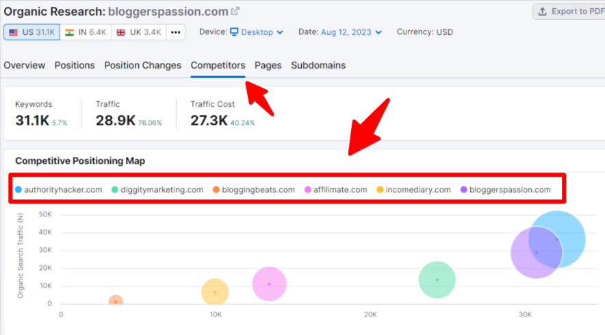Toggle bloggingbeats.com legend item
The width and height of the screenshot is (605, 335).
point(254,190)
